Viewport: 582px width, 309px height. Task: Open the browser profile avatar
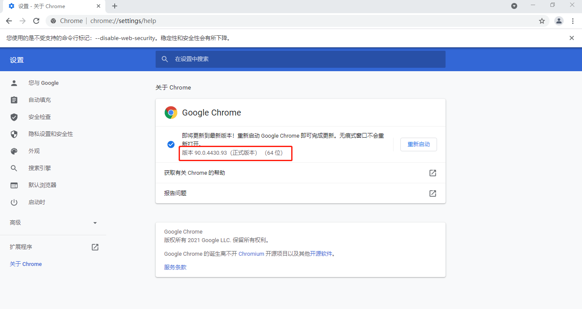[559, 20]
